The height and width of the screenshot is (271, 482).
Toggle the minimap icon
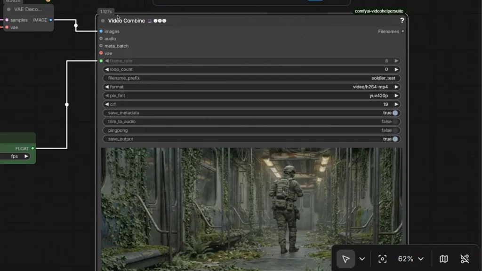tap(443, 259)
